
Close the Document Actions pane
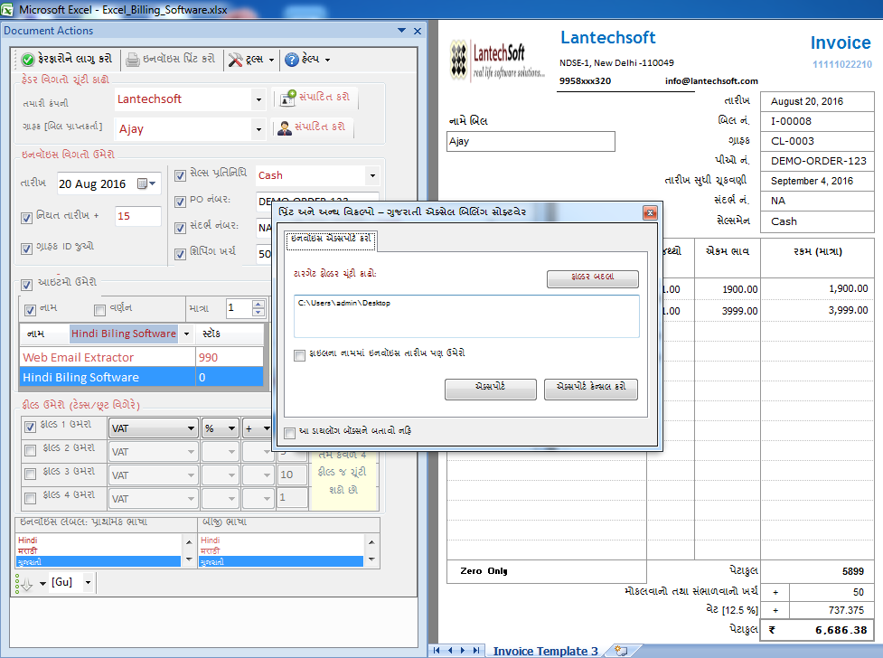(418, 31)
